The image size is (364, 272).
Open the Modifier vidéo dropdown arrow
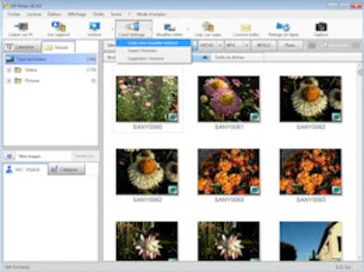click(187, 29)
